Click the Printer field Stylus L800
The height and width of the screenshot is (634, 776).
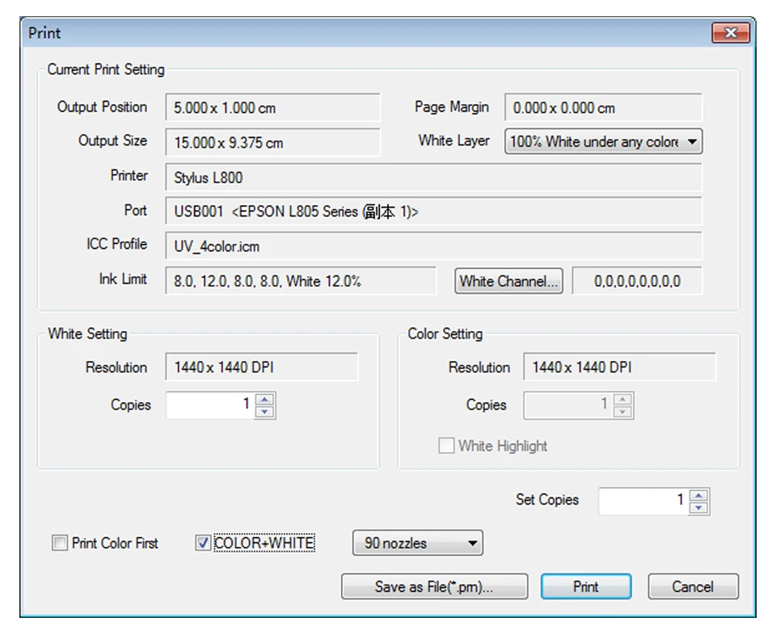coord(433,177)
